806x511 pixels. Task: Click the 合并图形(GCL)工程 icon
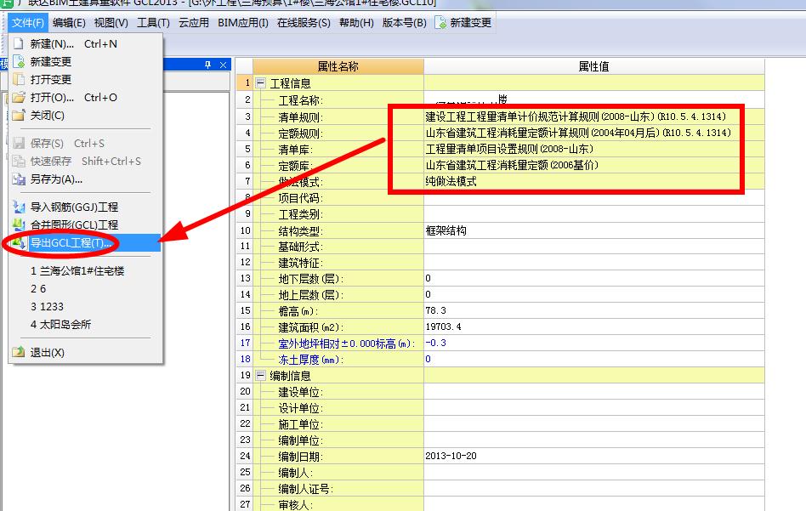(x=19, y=224)
